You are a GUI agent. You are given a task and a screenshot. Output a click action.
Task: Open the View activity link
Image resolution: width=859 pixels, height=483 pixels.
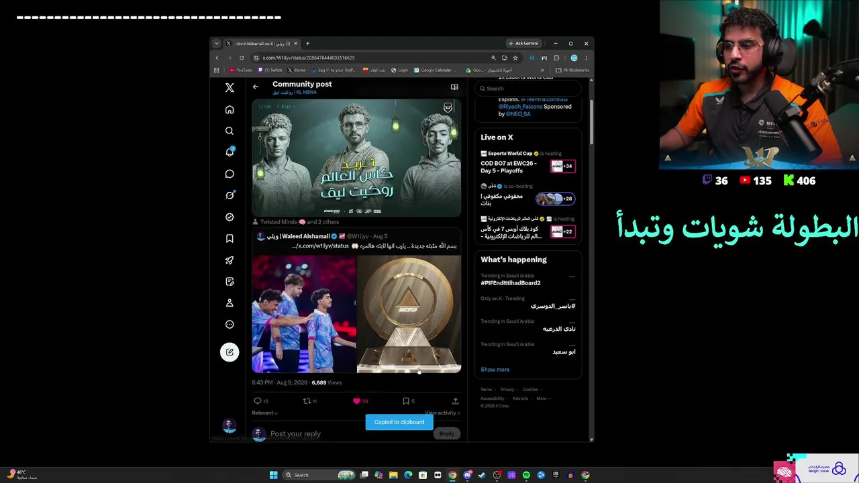(441, 413)
